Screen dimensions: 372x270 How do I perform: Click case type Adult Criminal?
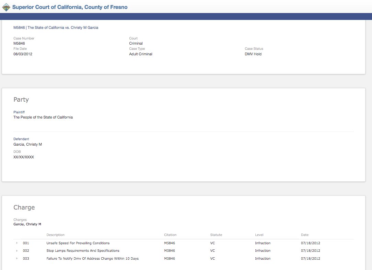(x=141, y=54)
